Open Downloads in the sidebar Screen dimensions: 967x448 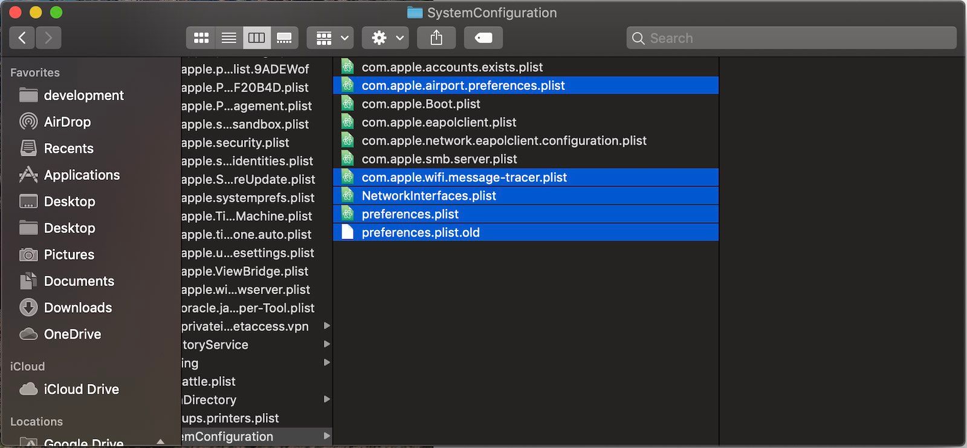[65, 308]
